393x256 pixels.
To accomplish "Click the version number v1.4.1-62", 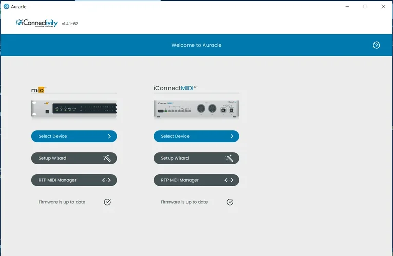I will (x=70, y=24).
